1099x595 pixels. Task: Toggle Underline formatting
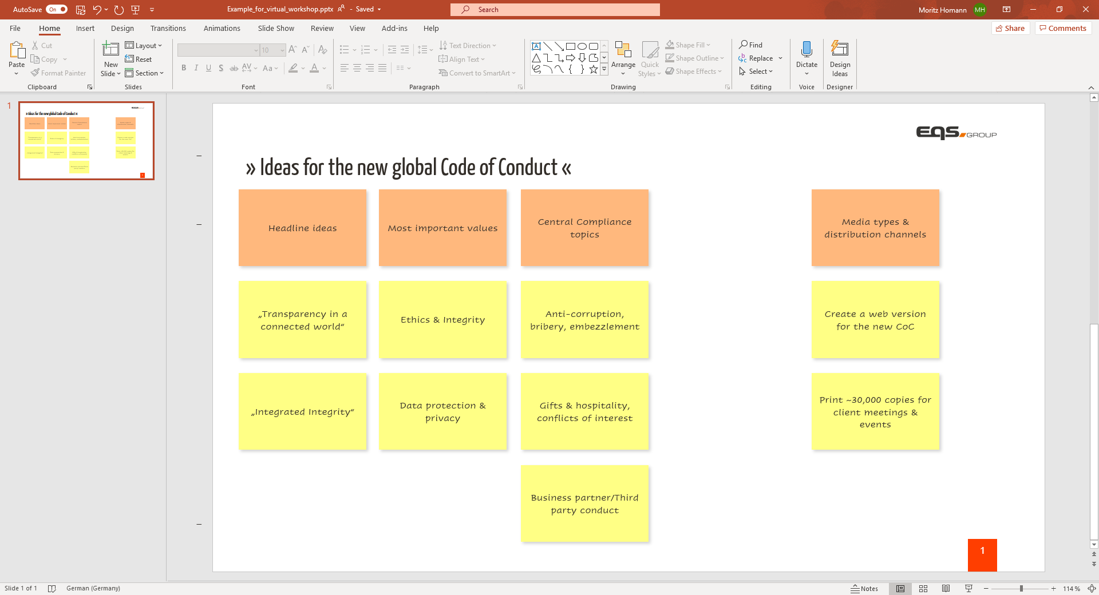(x=208, y=68)
